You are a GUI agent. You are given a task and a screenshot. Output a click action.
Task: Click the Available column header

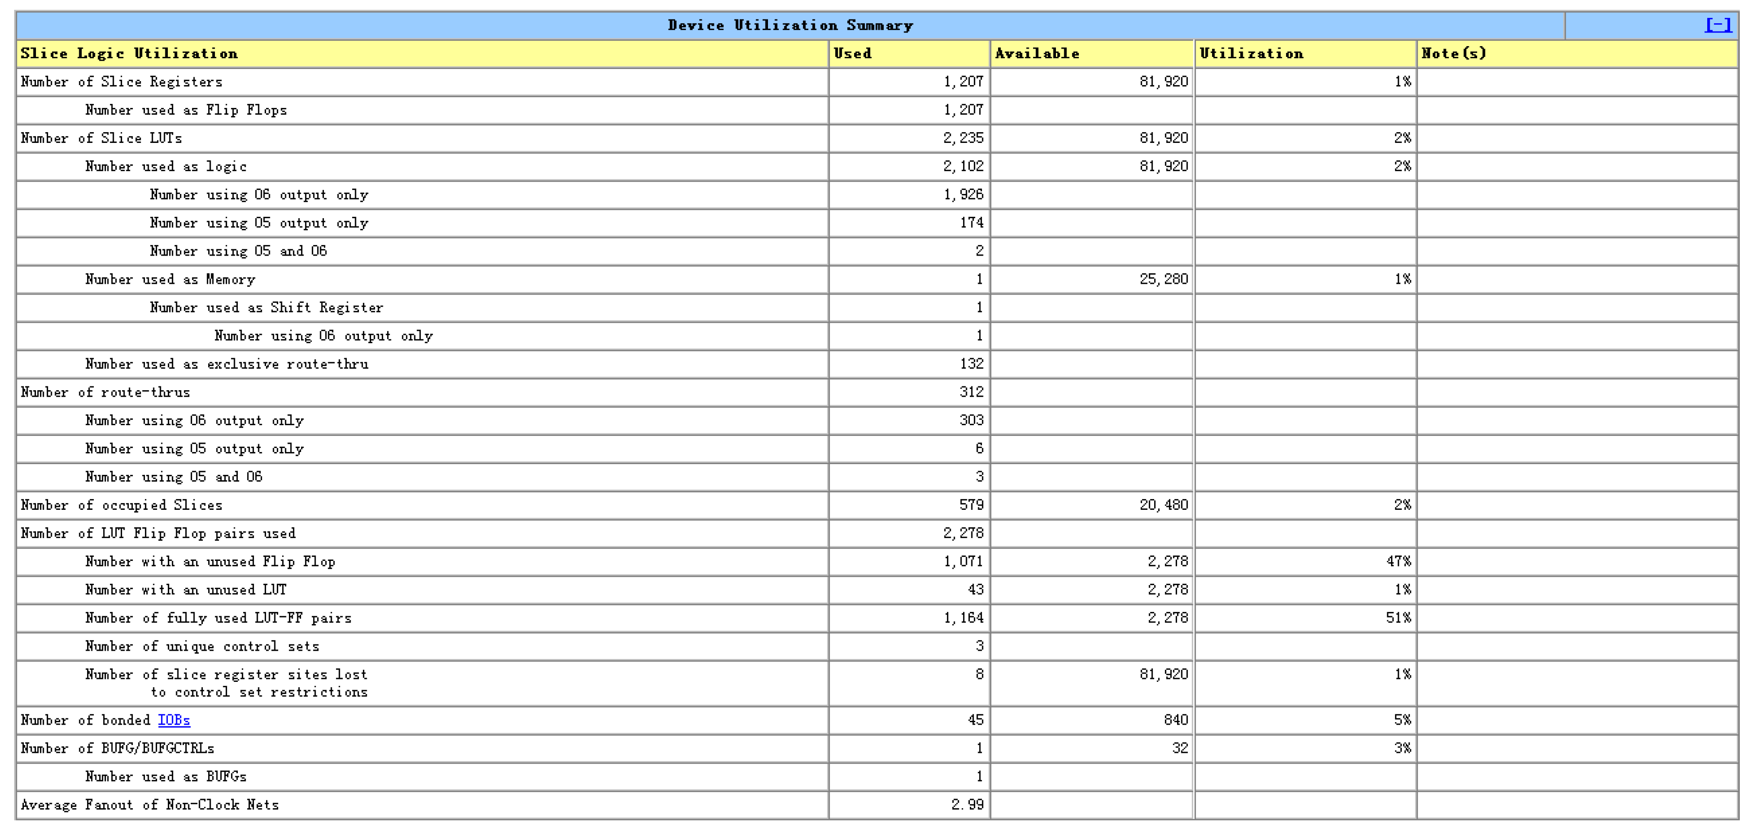1036,53
